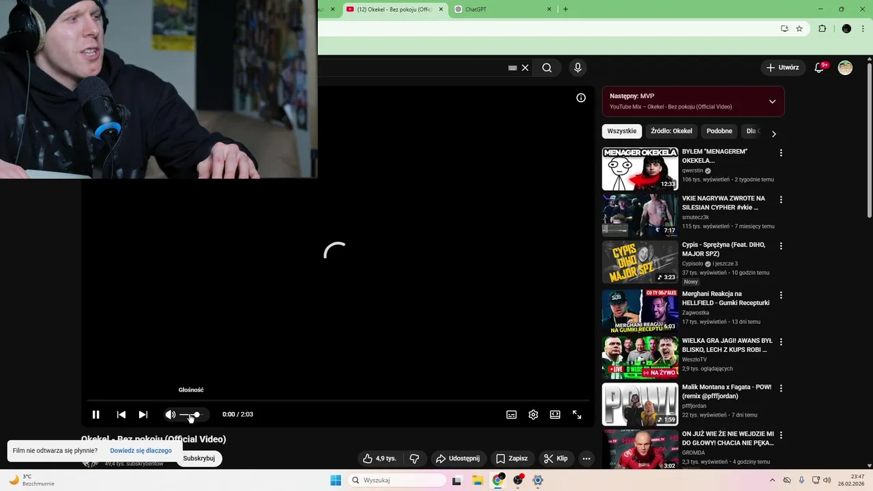The image size is (873, 491).
Task: Open the Merghani Reakcja na HELLFIELD title
Action: [x=726, y=299]
